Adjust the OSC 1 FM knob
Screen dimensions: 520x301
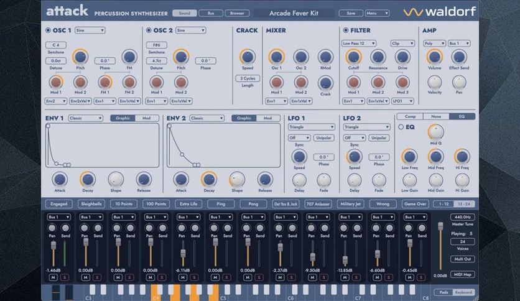pos(129,57)
